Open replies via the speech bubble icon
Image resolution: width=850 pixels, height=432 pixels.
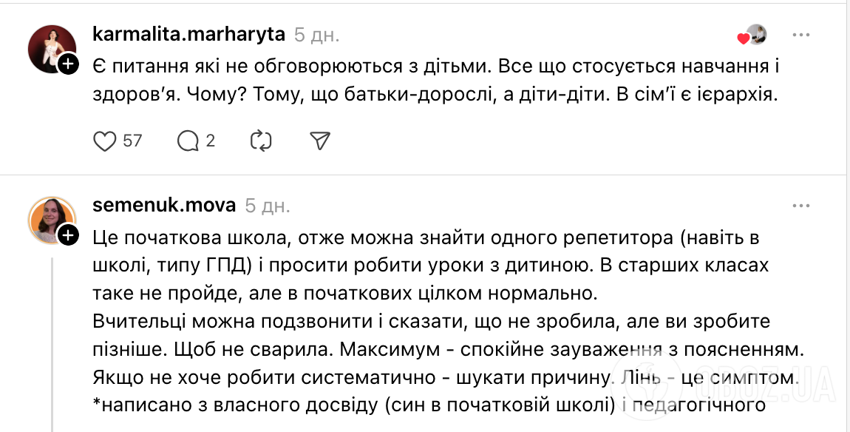[x=187, y=140]
